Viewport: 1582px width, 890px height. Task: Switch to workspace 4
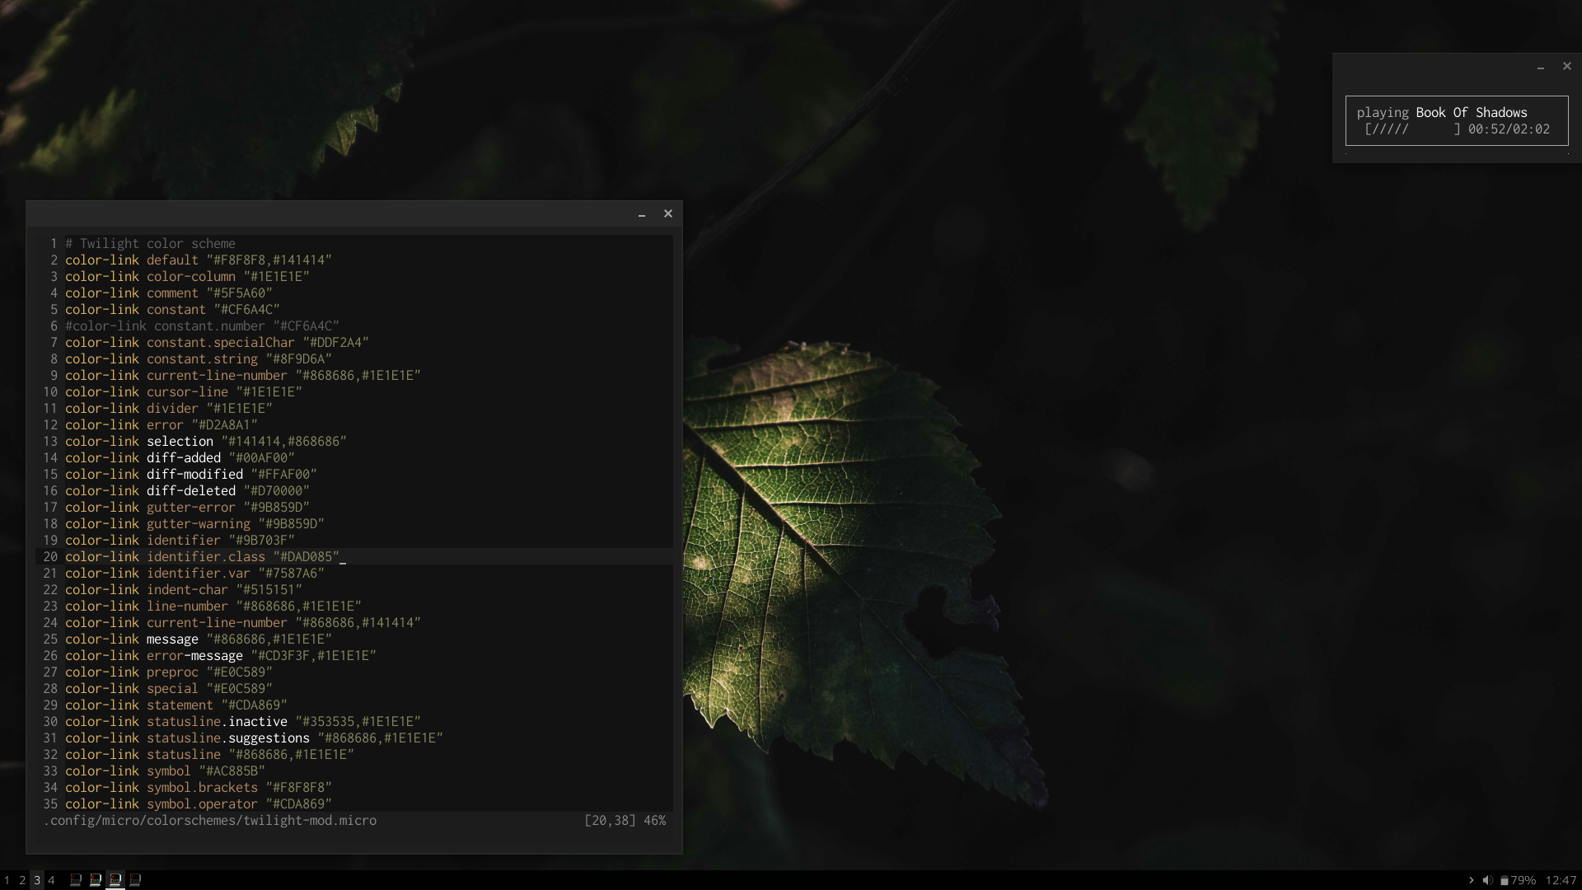pos(51,880)
